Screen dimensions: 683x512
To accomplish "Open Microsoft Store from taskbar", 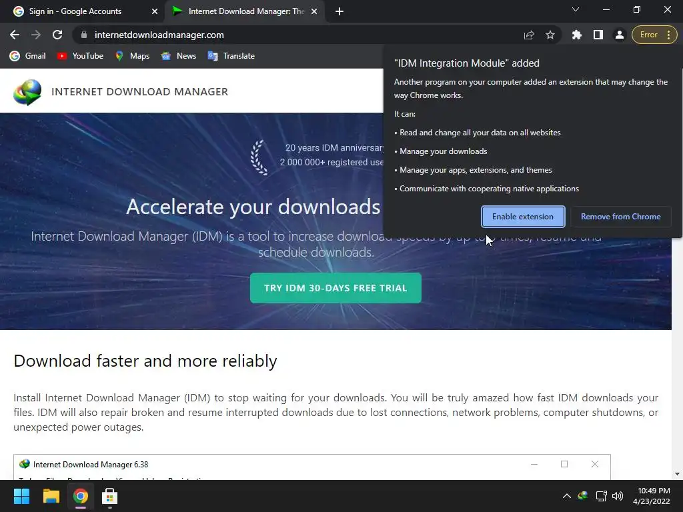I will 110,496.
